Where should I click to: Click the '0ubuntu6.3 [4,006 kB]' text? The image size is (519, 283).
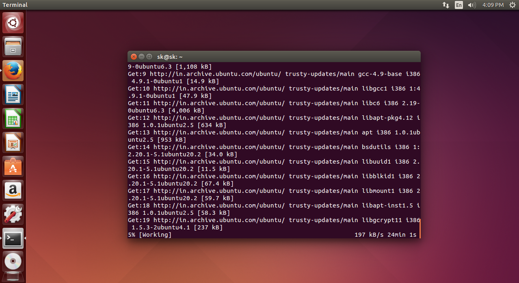point(166,110)
